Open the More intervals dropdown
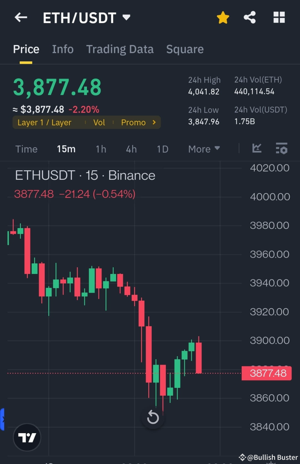300x464 pixels. pos(204,149)
